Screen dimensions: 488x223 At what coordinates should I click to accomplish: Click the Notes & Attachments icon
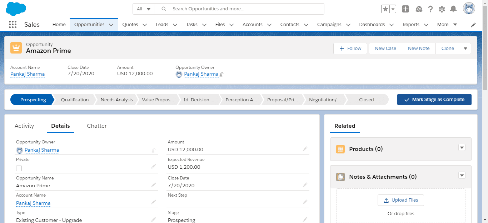[340, 177]
